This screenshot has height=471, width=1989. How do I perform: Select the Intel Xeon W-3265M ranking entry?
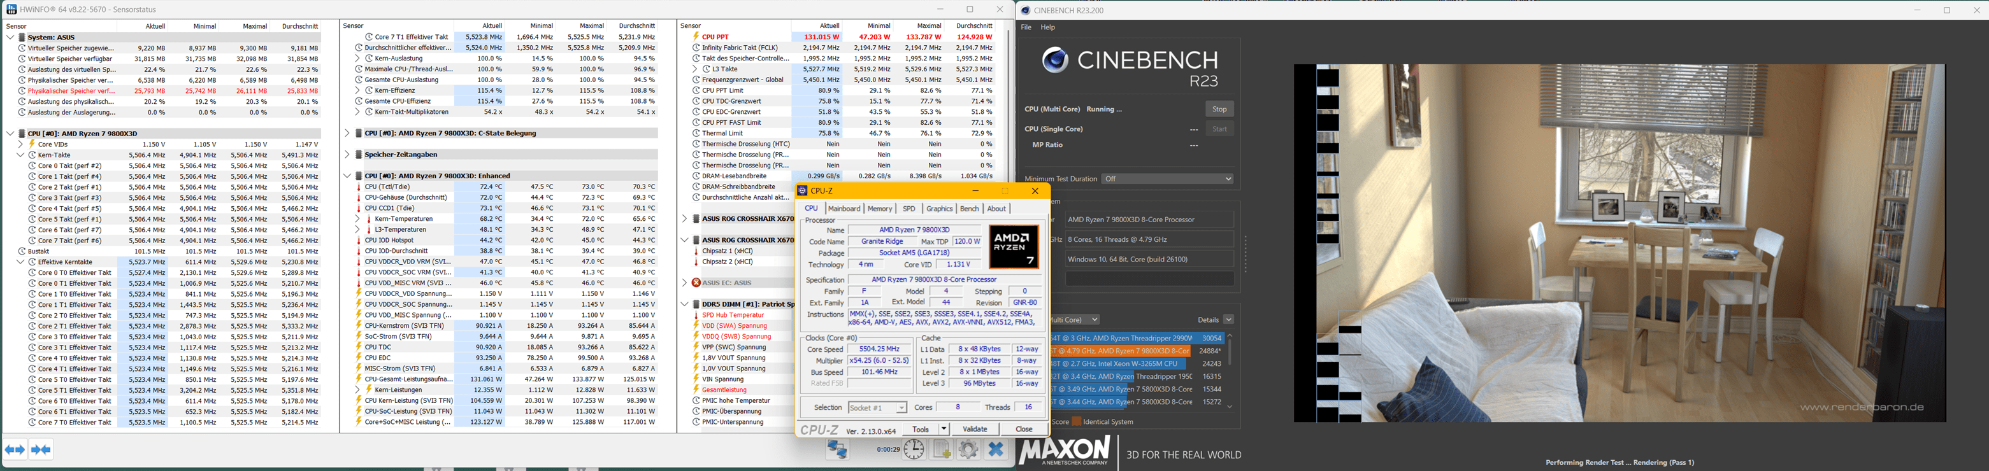[1137, 364]
